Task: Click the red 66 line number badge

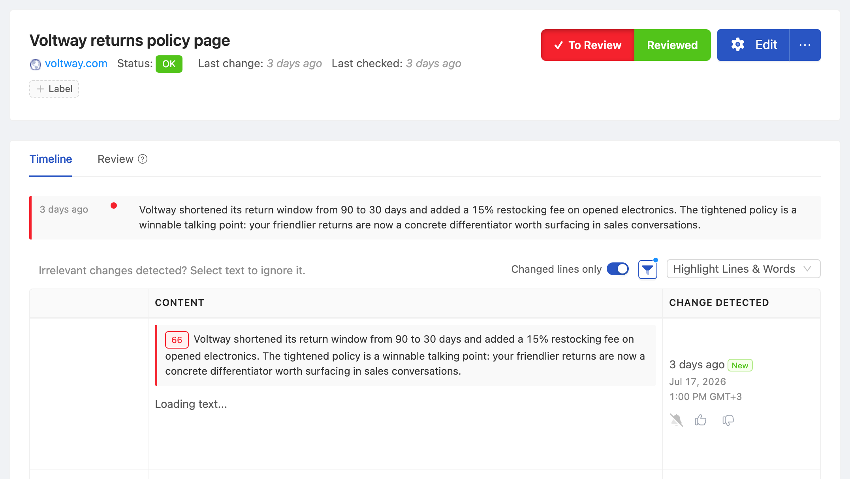Action: [177, 340]
